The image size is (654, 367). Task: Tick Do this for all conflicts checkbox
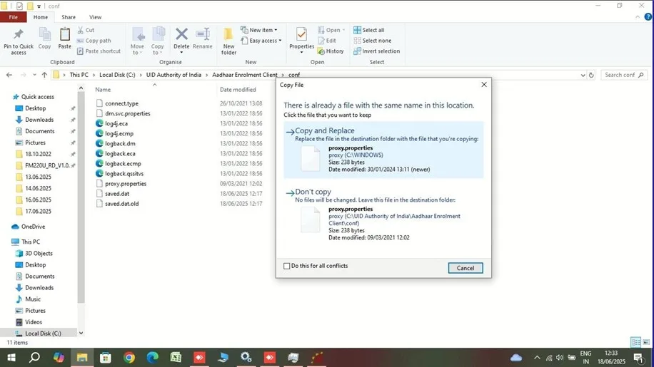[x=286, y=266]
